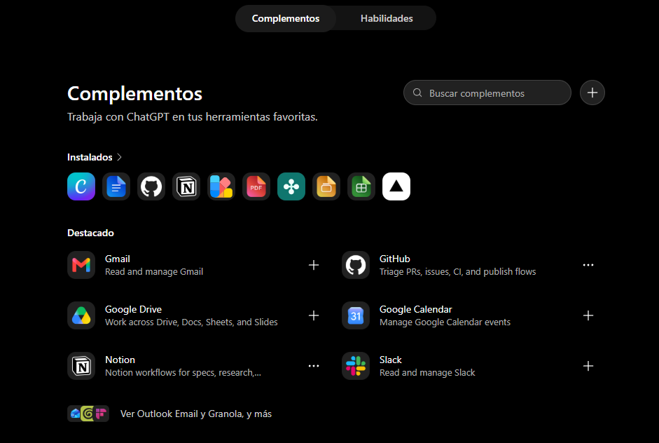Open the Ver Outlook Email y Granola link
659x443 pixels.
click(196, 414)
